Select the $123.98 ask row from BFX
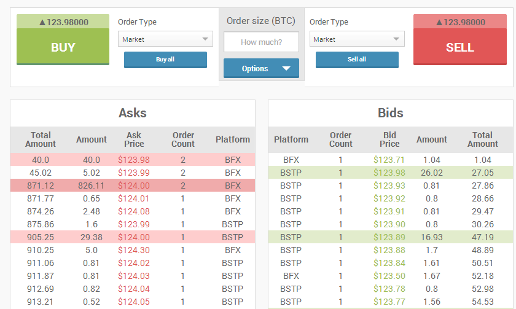The height and width of the screenshot is (309, 516). 133,160
